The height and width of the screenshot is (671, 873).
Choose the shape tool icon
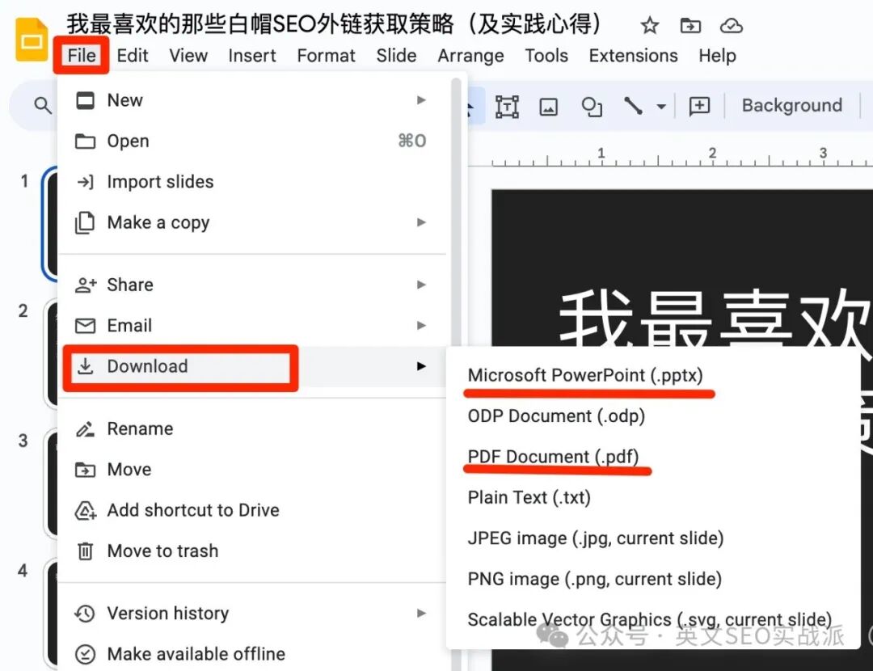[591, 106]
